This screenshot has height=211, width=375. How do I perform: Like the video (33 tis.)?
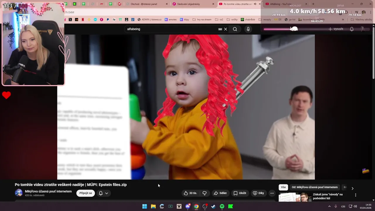[x=190, y=193]
